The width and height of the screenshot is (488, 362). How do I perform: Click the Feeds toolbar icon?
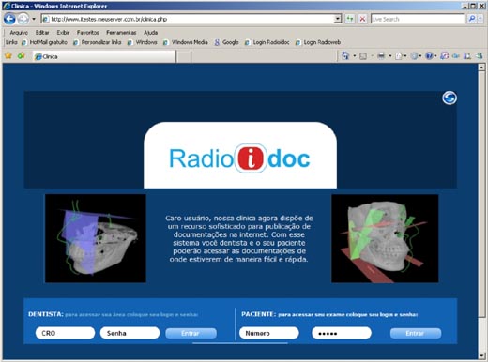point(363,56)
